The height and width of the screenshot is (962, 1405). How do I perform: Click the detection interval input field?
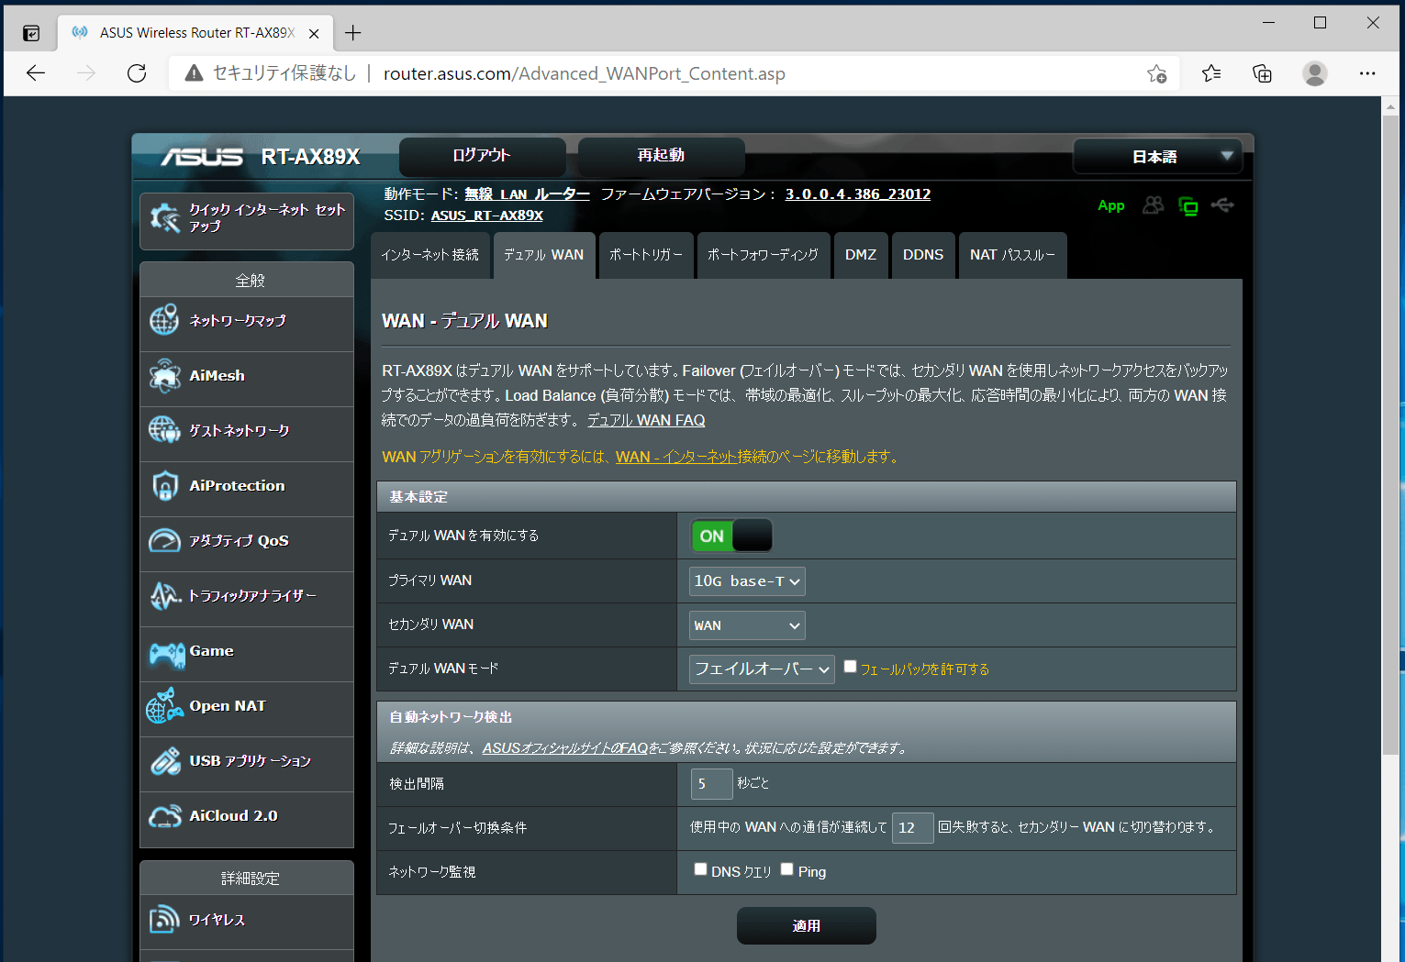point(712,784)
